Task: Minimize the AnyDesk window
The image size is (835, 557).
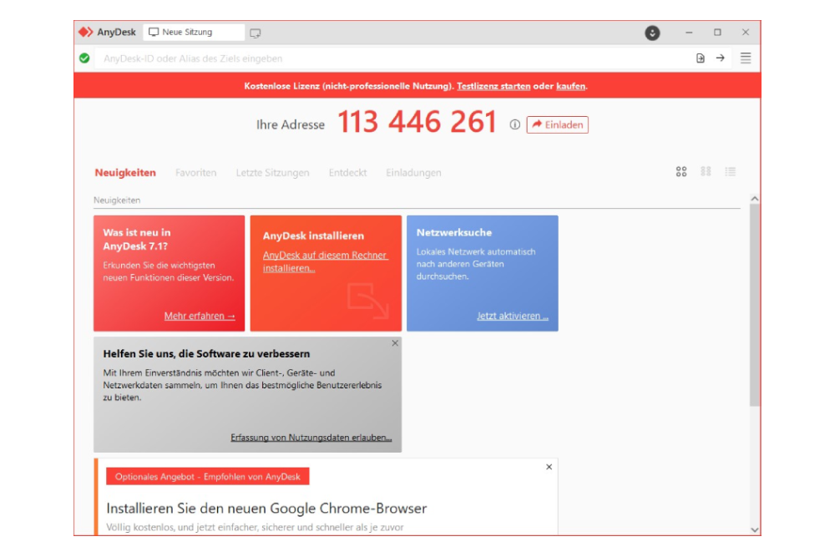Action: [x=689, y=33]
